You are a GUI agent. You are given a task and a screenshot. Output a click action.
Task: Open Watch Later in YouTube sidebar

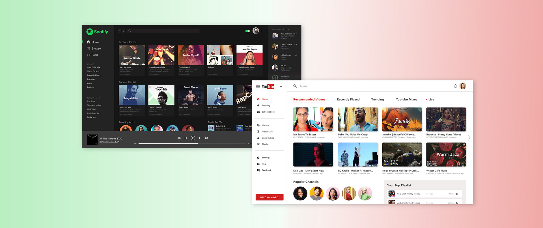click(x=265, y=131)
